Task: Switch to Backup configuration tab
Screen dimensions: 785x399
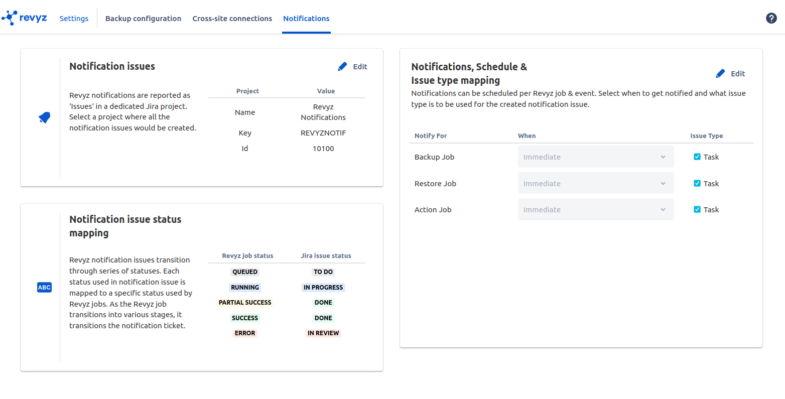Action: pos(143,19)
